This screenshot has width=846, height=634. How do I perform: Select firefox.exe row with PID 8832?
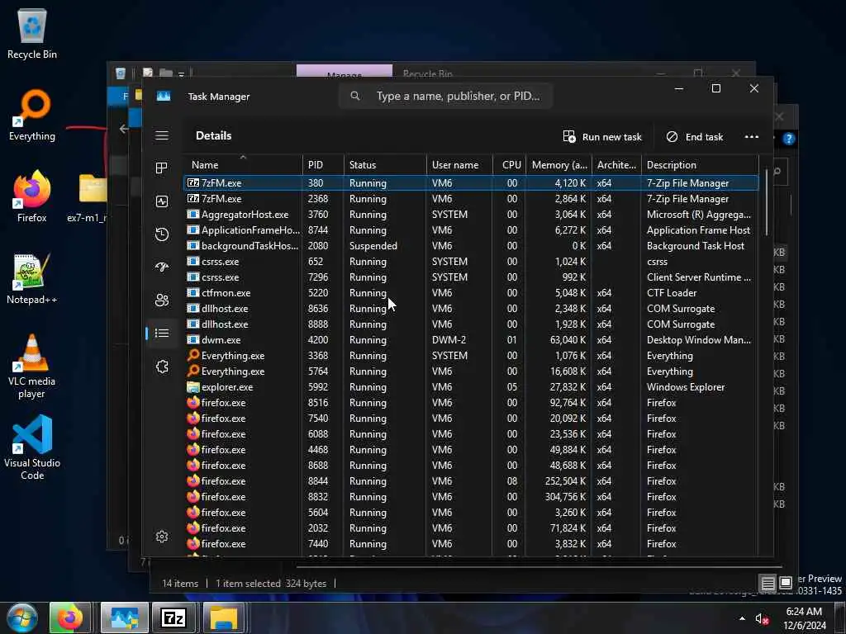[x=471, y=496]
